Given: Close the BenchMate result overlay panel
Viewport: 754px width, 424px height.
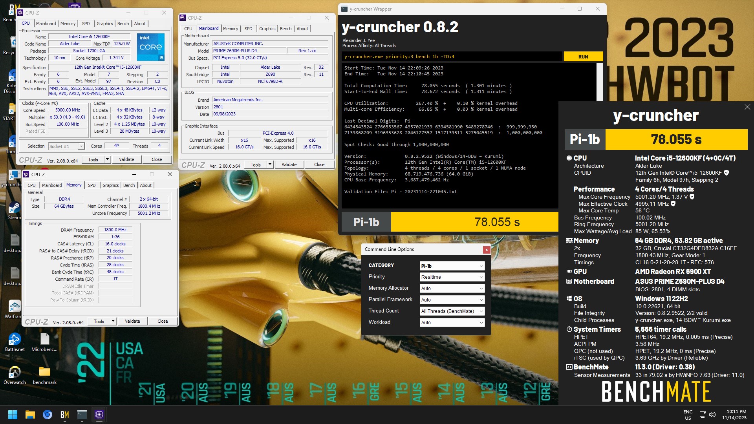Looking at the screenshot, I should [x=747, y=107].
